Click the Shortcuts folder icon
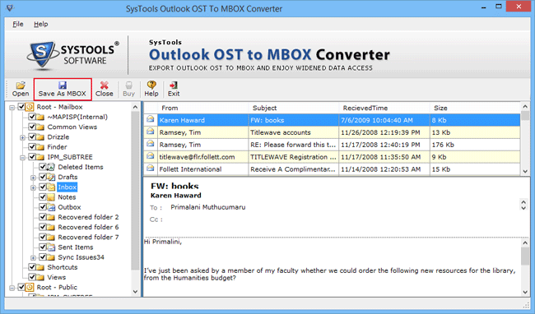Image resolution: width=535 pixels, height=314 pixels. click(x=40, y=267)
